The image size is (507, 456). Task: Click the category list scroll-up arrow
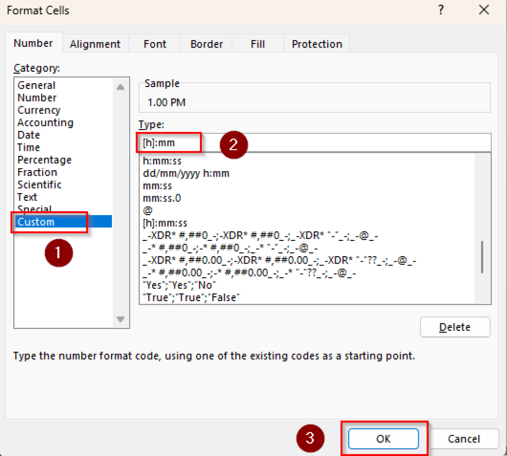click(120, 86)
